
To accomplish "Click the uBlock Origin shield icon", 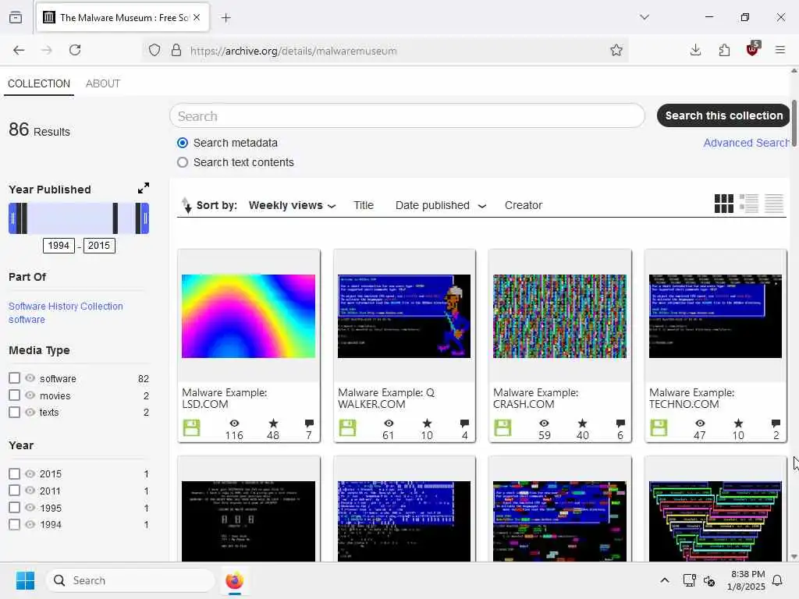I will coord(753,49).
